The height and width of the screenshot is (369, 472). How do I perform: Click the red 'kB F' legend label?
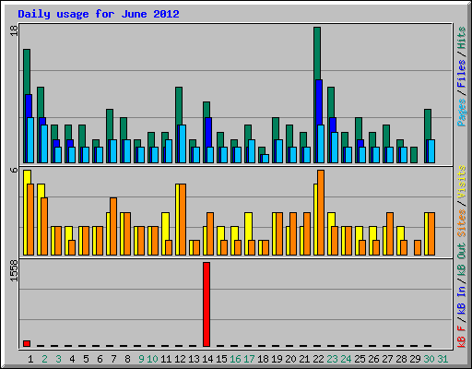point(462,337)
